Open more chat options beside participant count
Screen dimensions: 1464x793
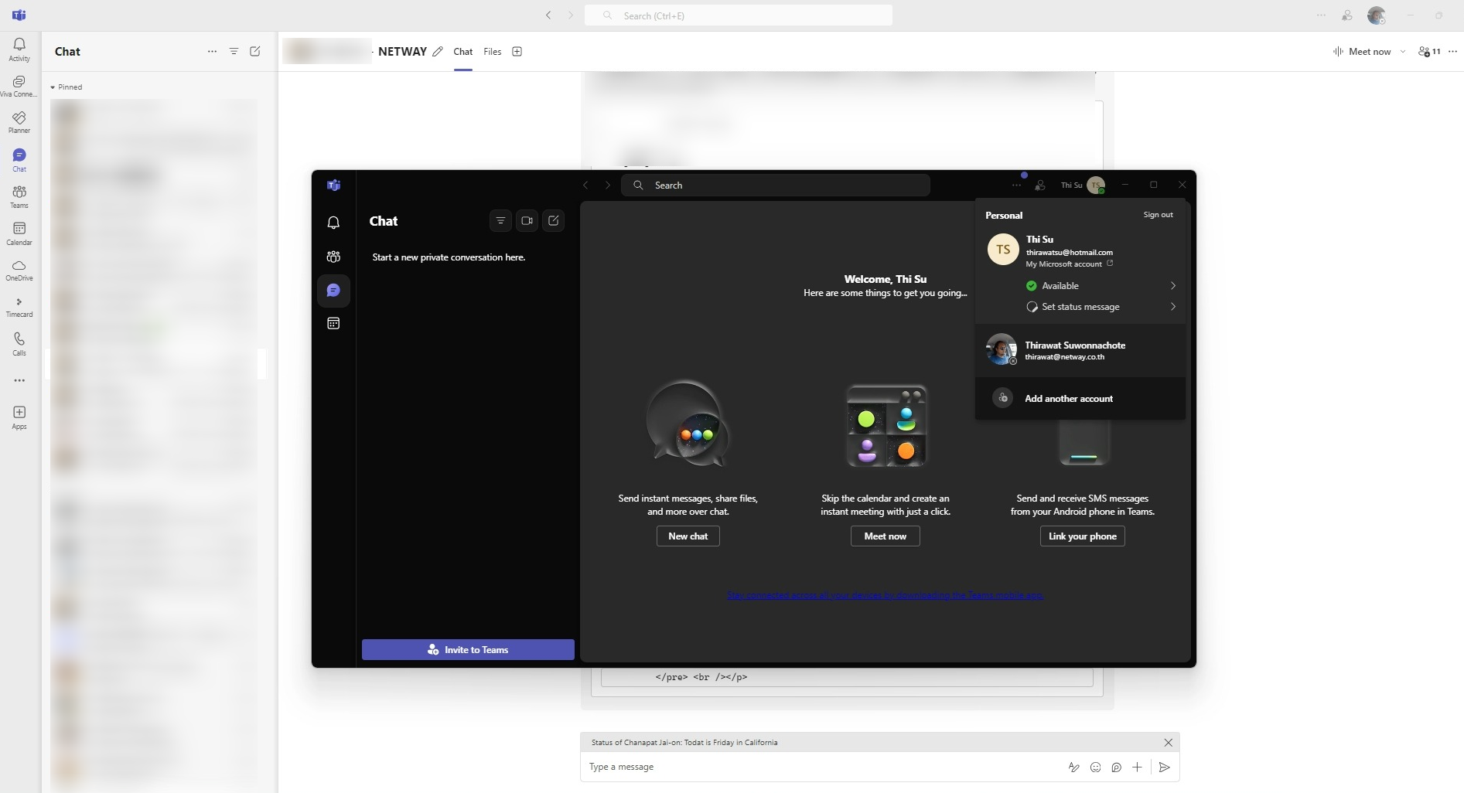pyautogui.click(x=1452, y=52)
